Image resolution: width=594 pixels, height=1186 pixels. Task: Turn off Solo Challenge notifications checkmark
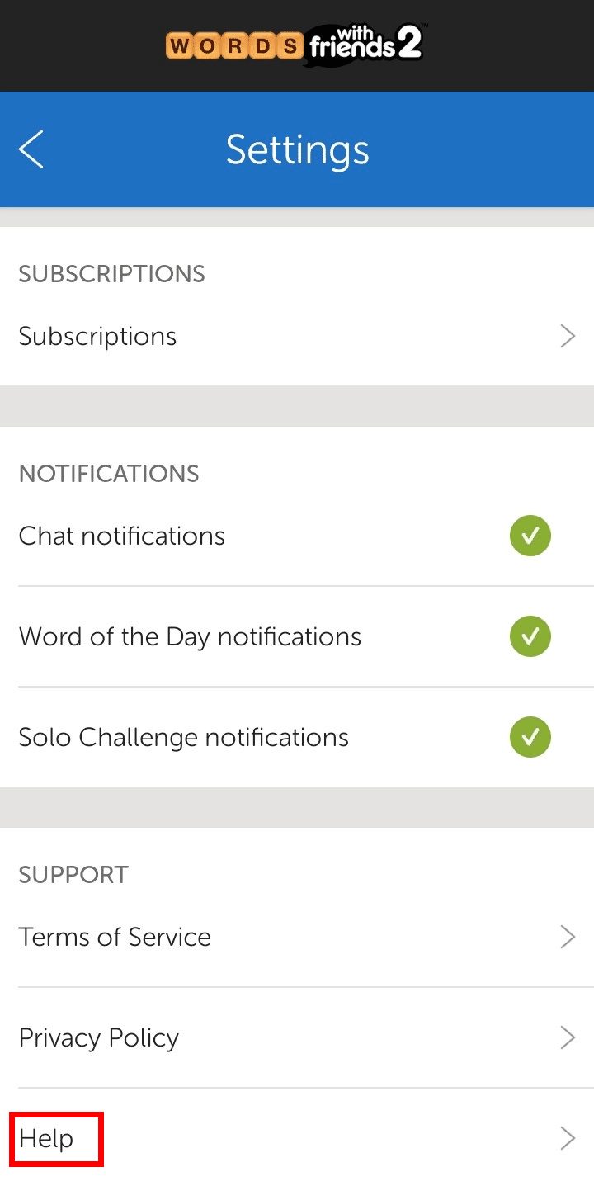(x=530, y=737)
